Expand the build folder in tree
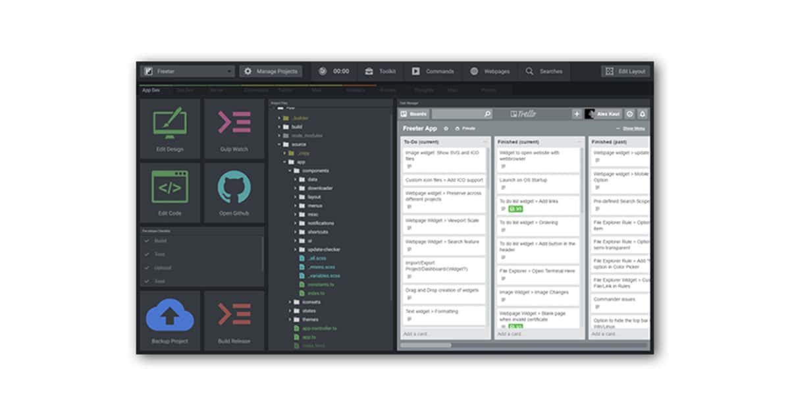 [x=279, y=126]
